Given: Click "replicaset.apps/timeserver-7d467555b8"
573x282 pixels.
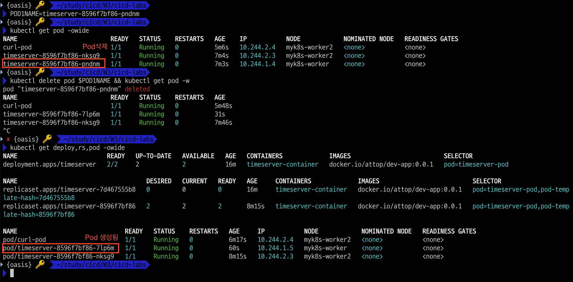Looking at the screenshot, I should (69, 189).
